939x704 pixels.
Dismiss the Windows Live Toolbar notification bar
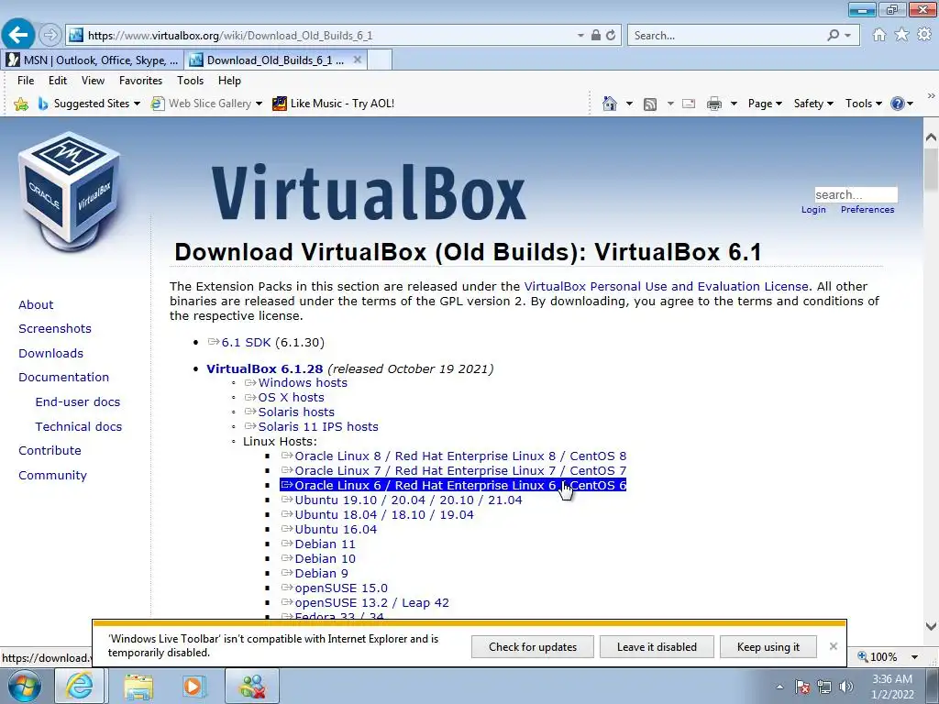coord(833,646)
